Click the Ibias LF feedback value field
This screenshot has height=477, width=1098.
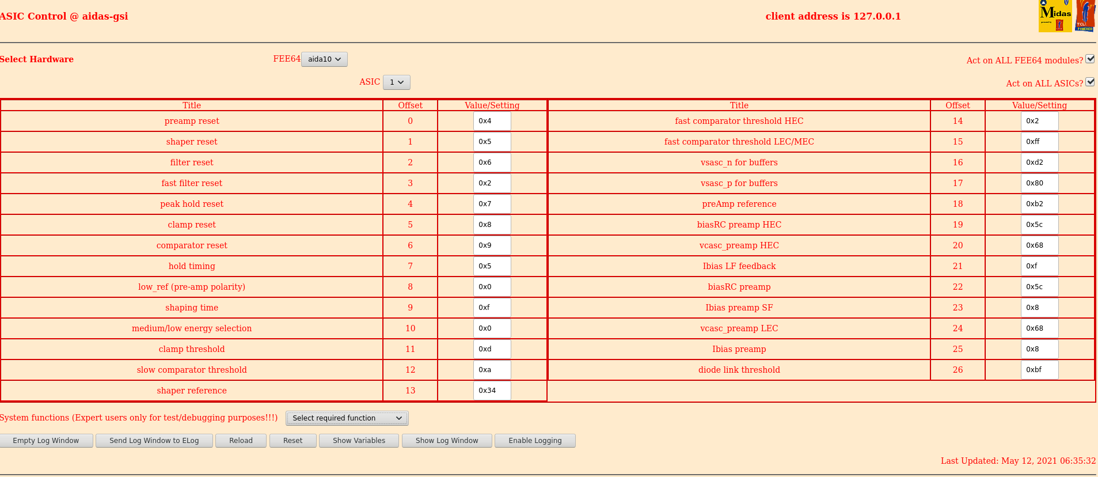(x=1040, y=266)
